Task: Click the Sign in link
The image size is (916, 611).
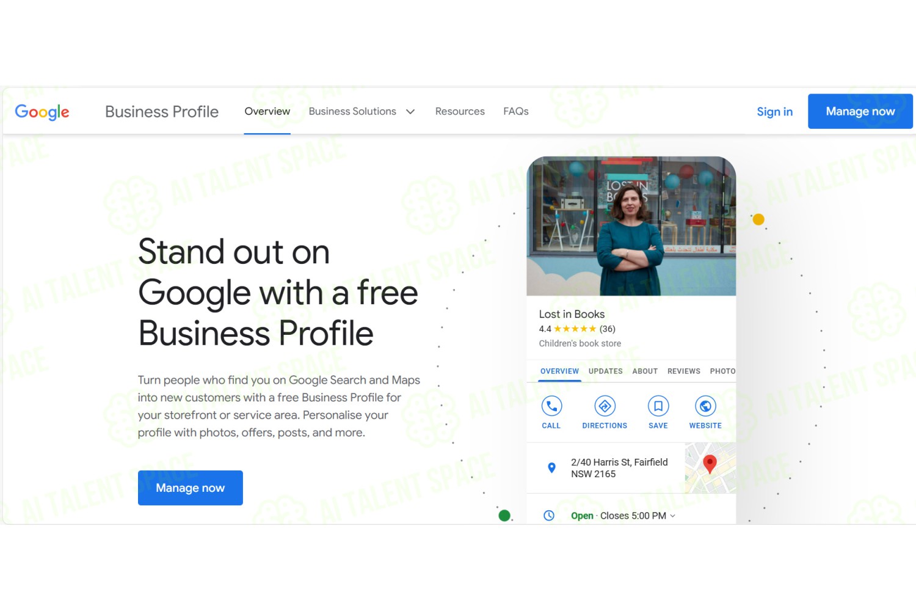Action: tap(775, 111)
